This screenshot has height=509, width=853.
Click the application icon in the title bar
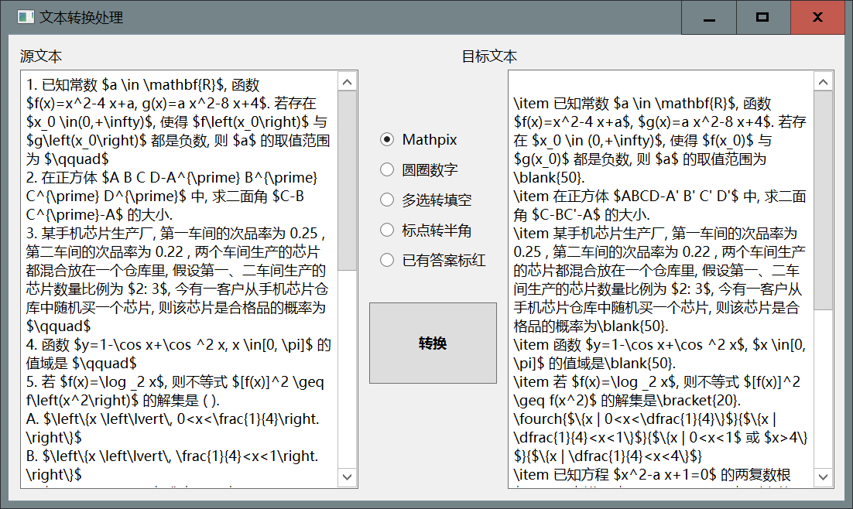pyautogui.click(x=26, y=17)
